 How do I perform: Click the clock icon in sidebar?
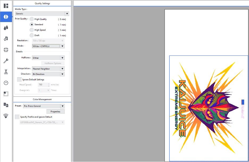6,83
